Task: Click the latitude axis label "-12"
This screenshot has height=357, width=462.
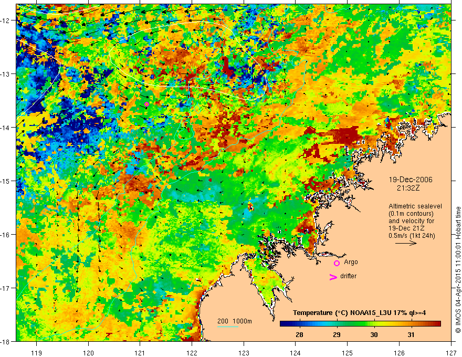Action: tap(6, 20)
